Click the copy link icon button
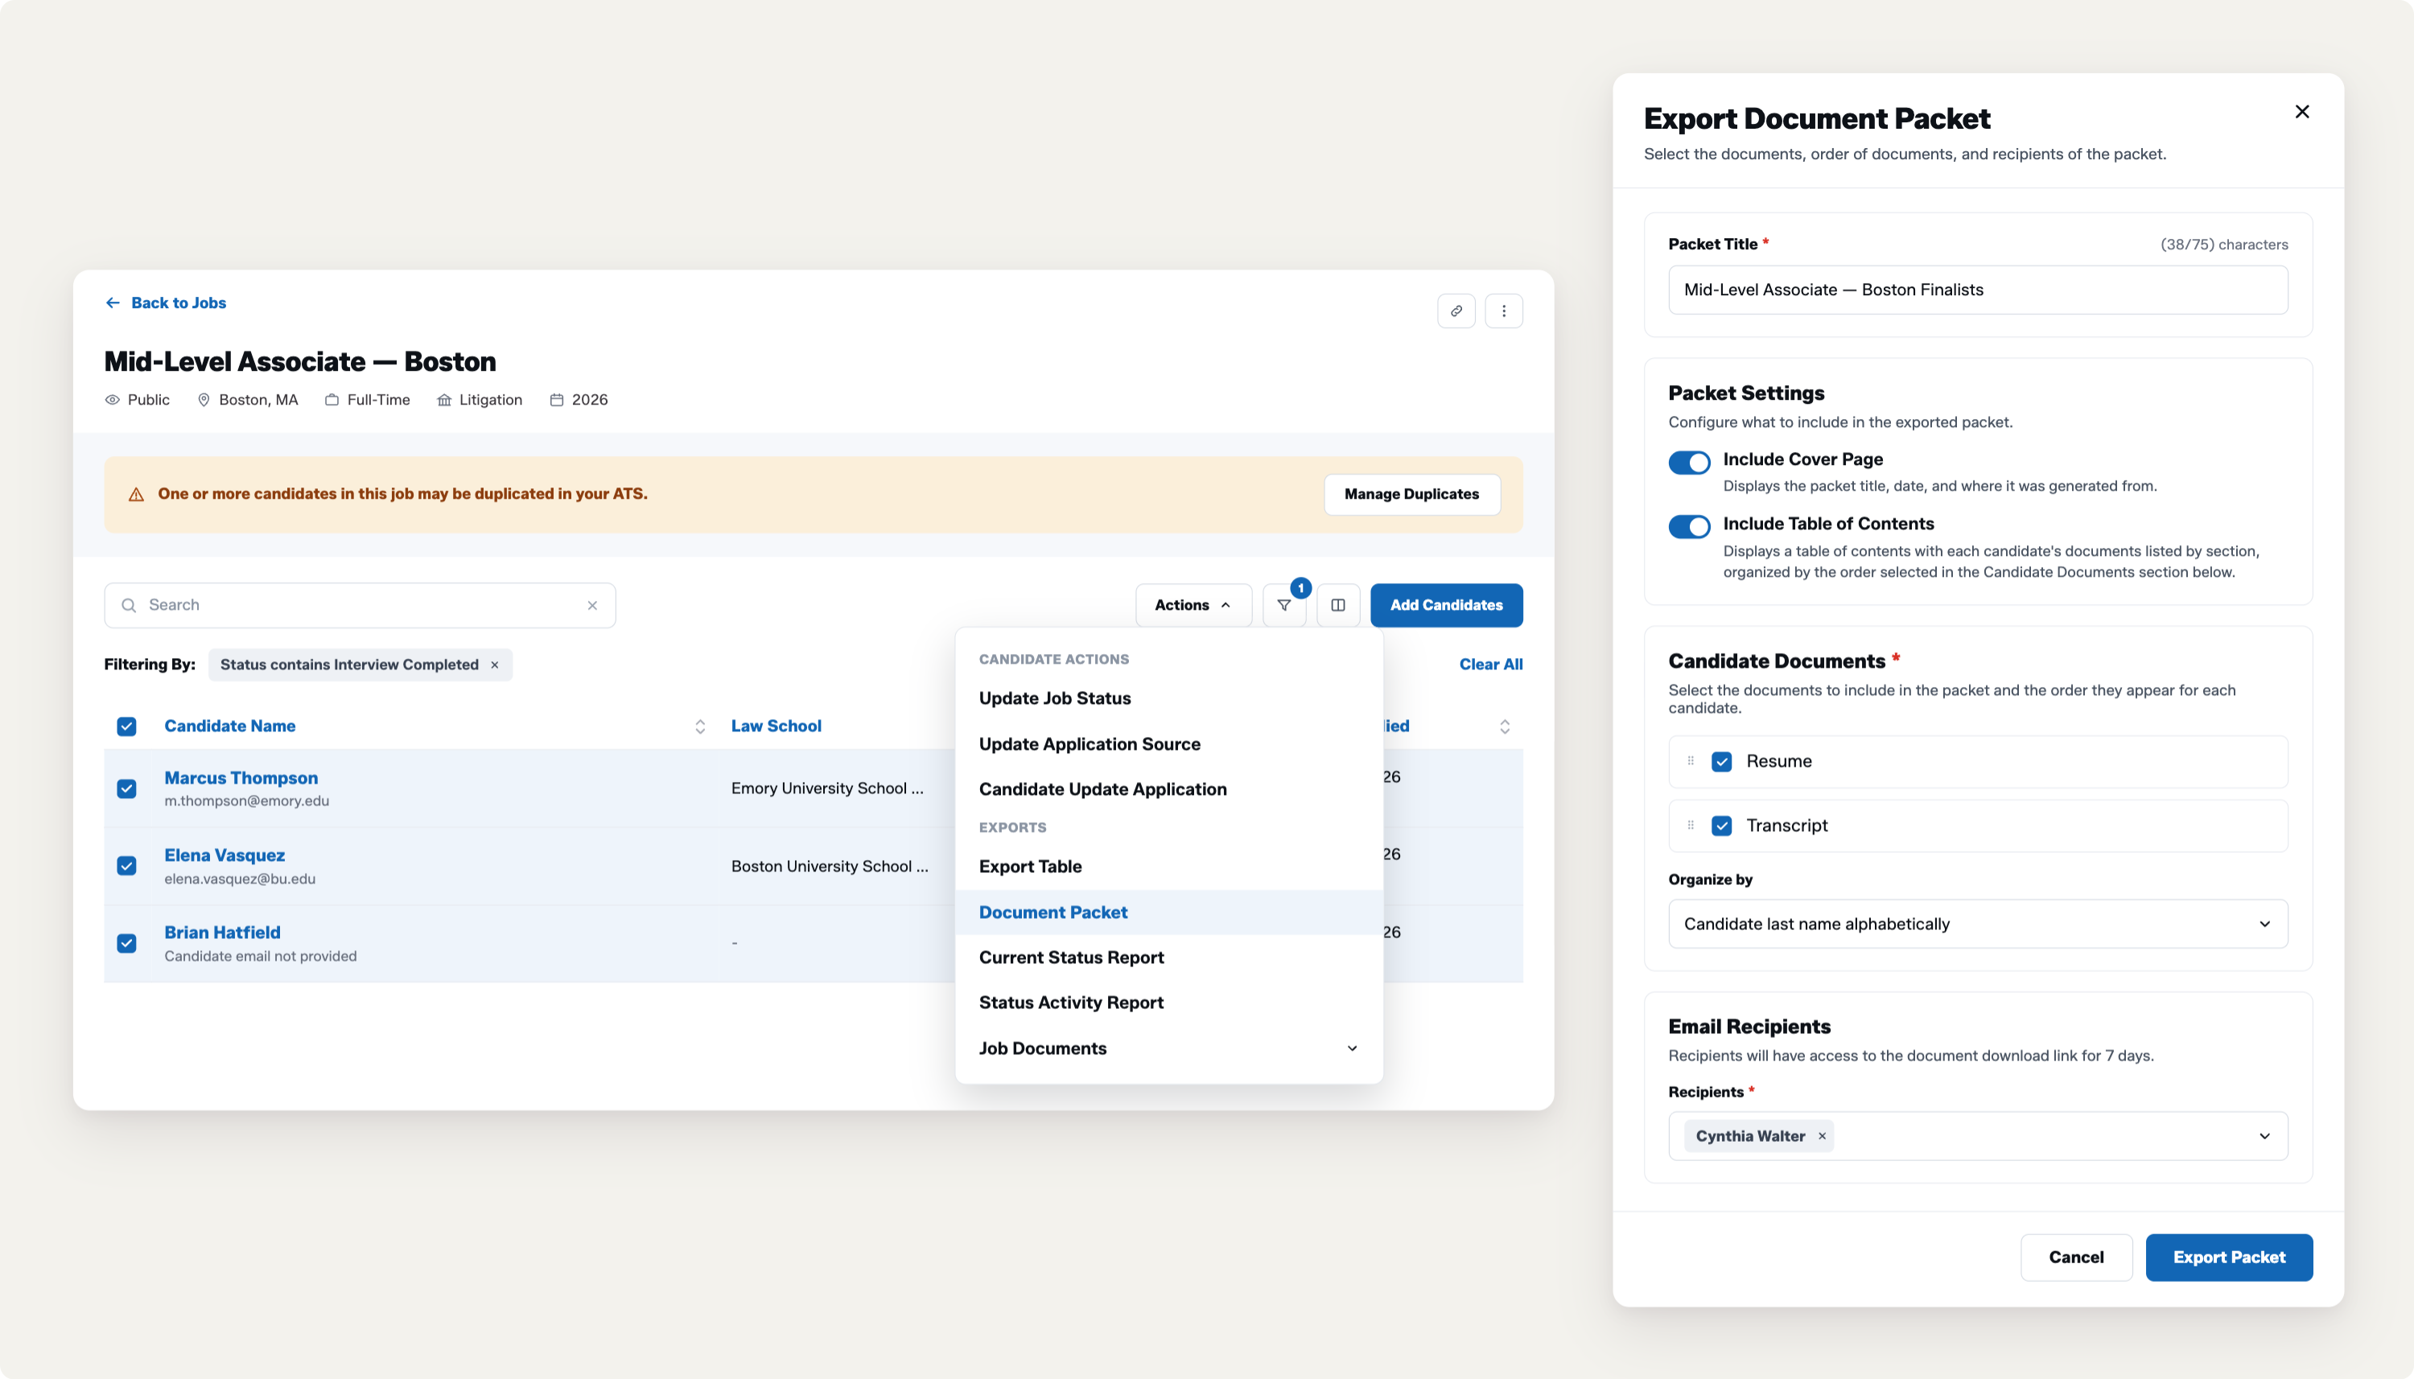 click(x=1456, y=311)
